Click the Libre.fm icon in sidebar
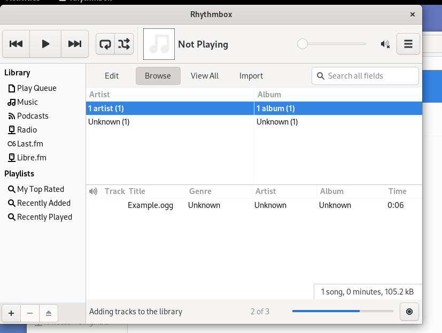 [x=12, y=158]
